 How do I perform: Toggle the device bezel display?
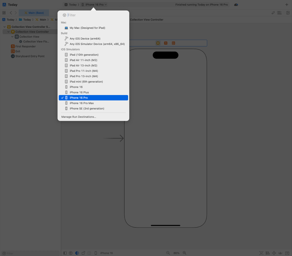click(95, 253)
